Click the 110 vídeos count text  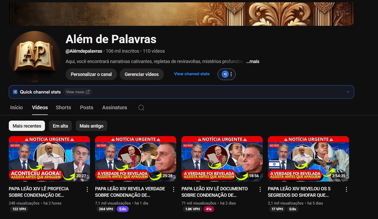(x=154, y=51)
